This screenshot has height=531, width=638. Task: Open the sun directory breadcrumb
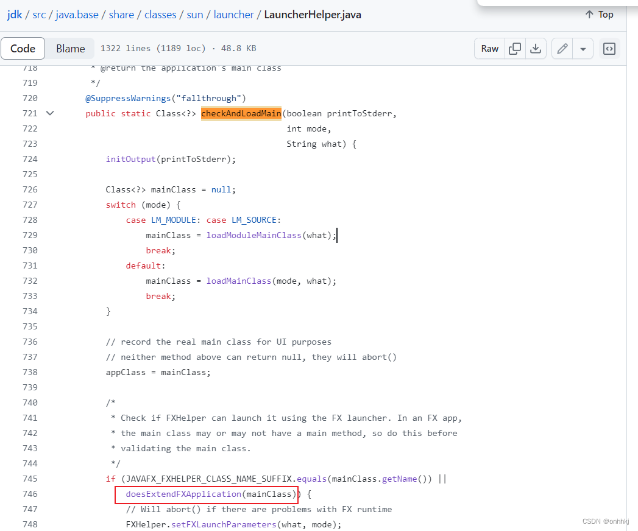pos(194,14)
